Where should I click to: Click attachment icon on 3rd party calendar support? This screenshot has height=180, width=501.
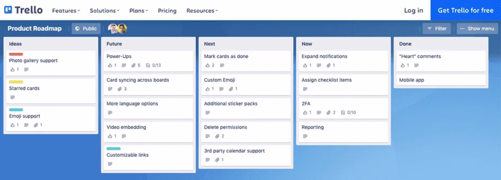point(217,160)
